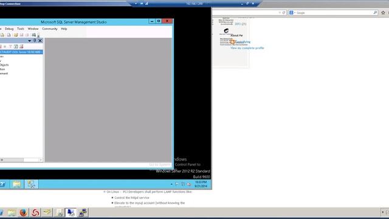The height and width of the screenshot is (219, 389).
Task: Click the red swirl app on the local taskbar
Action: (x=35, y=212)
